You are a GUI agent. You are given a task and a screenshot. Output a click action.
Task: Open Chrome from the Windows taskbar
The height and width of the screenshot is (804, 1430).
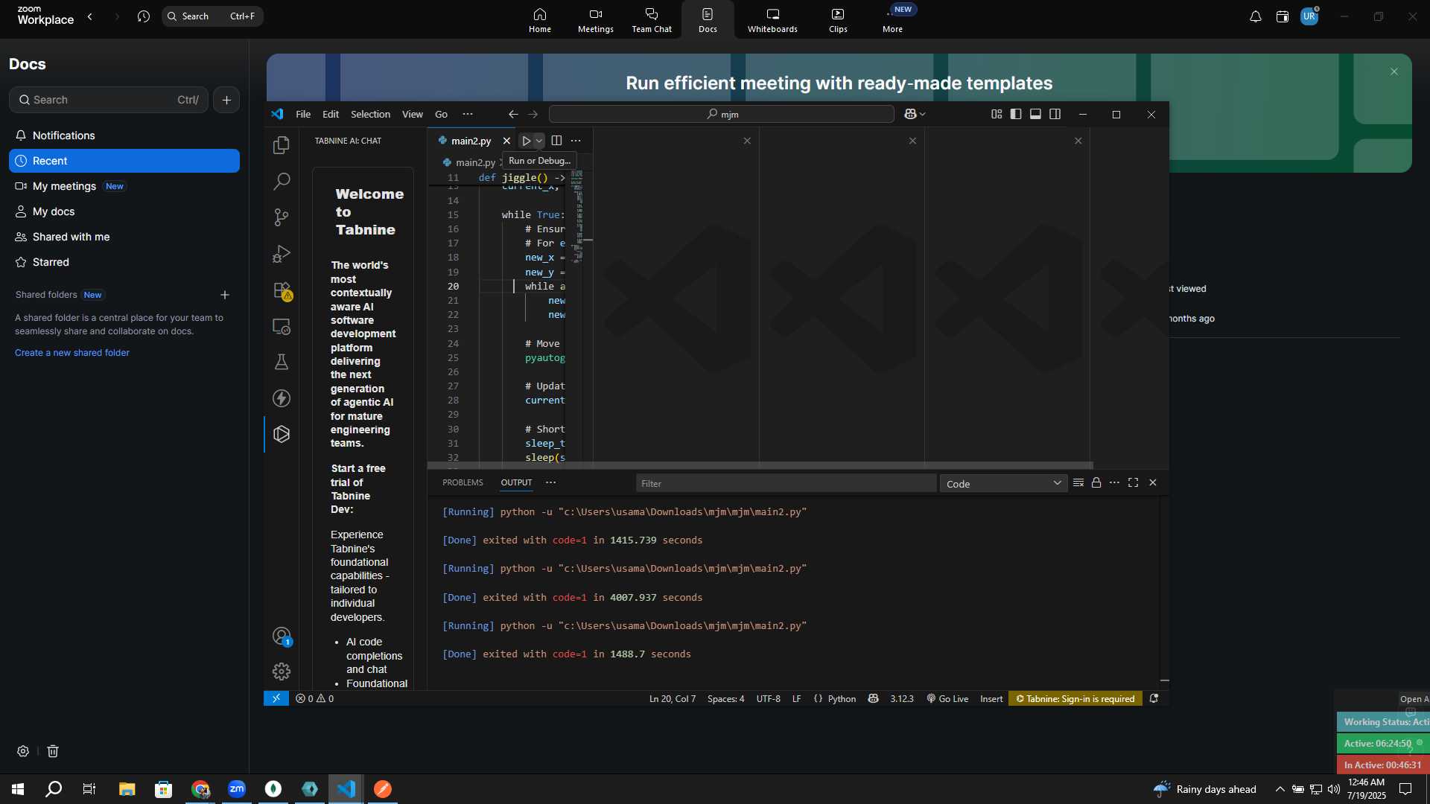(x=200, y=789)
